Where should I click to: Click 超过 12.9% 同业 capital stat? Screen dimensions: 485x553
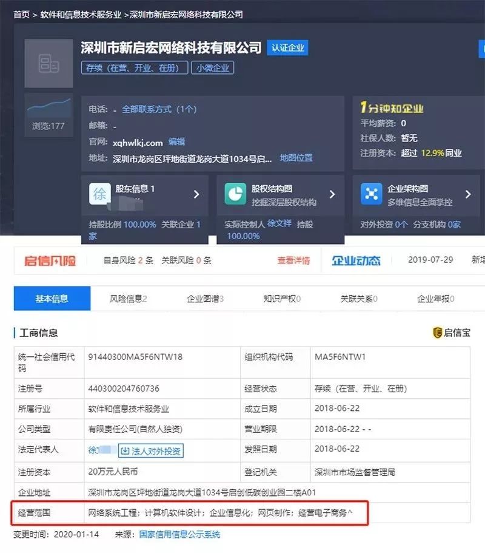[x=432, y=153]
